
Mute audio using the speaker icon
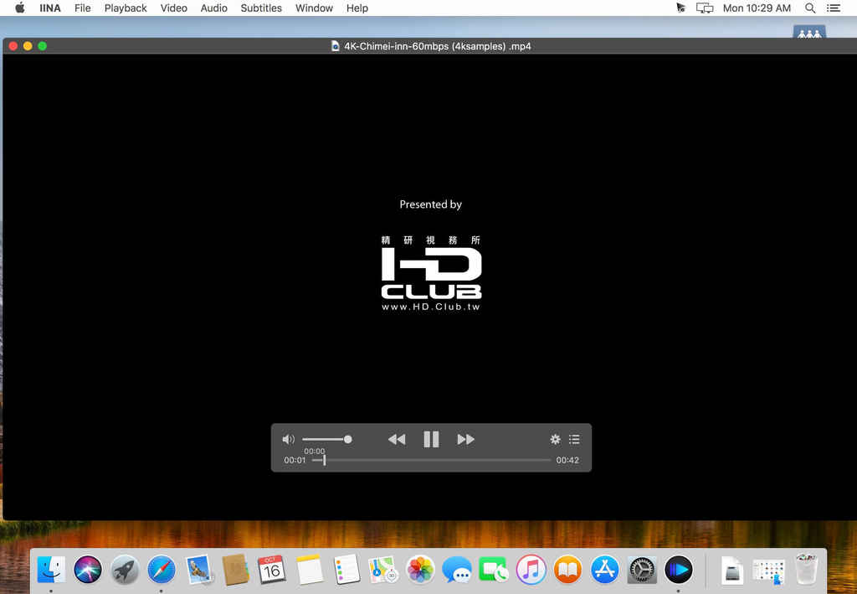[288, 439]
